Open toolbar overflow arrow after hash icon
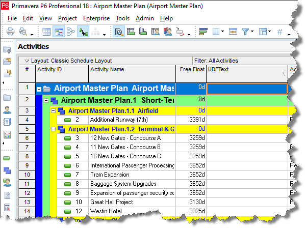305x228 pixels. pos(289,35)
